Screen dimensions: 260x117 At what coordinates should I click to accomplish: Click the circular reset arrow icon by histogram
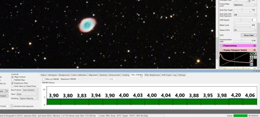point(251,61)
